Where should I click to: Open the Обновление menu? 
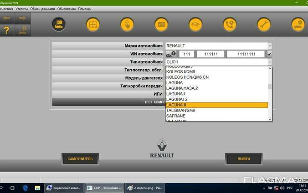(x=67, y=9)
